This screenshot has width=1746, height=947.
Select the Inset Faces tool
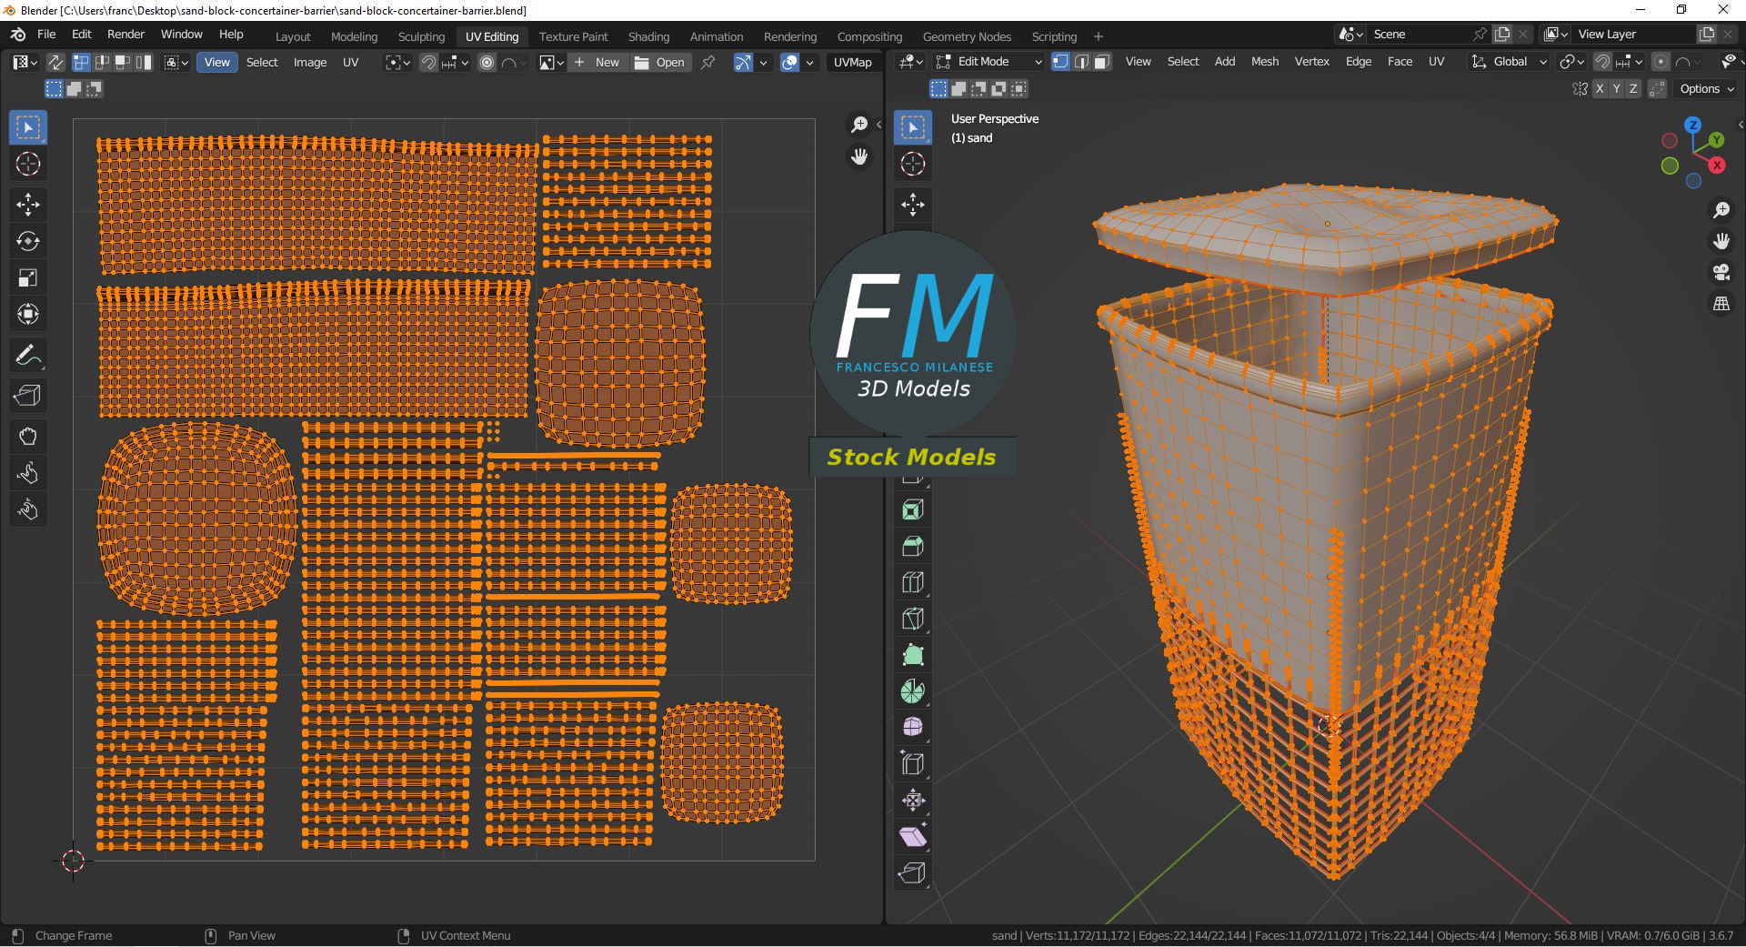click(x=912, y=511)
